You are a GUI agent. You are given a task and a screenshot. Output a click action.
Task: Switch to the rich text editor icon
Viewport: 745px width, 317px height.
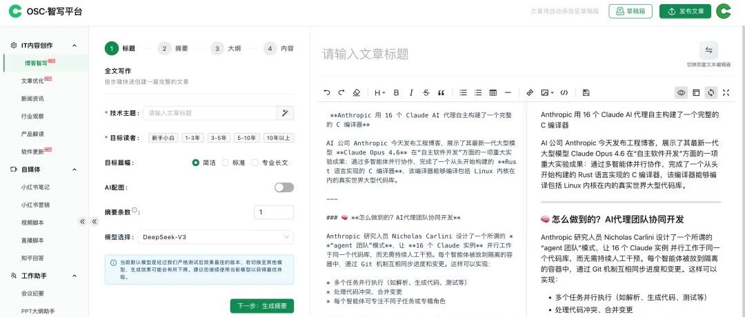coord(708,50)
